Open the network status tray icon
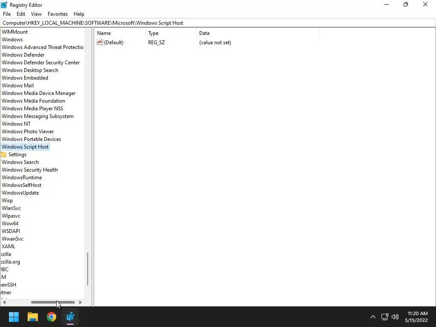 (x=384, y=317)
